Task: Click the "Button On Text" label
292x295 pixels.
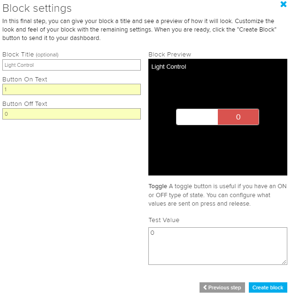Action: pos(25,79)
